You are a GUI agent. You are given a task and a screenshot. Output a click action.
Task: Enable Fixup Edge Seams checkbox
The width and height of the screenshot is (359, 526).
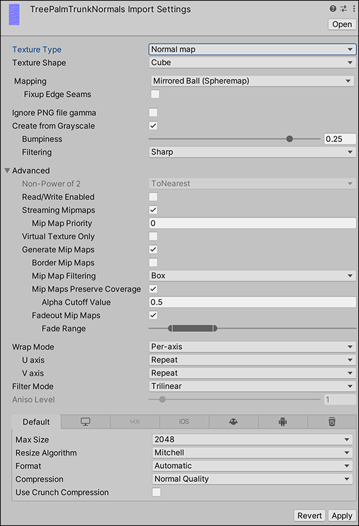tap(155, 94)
